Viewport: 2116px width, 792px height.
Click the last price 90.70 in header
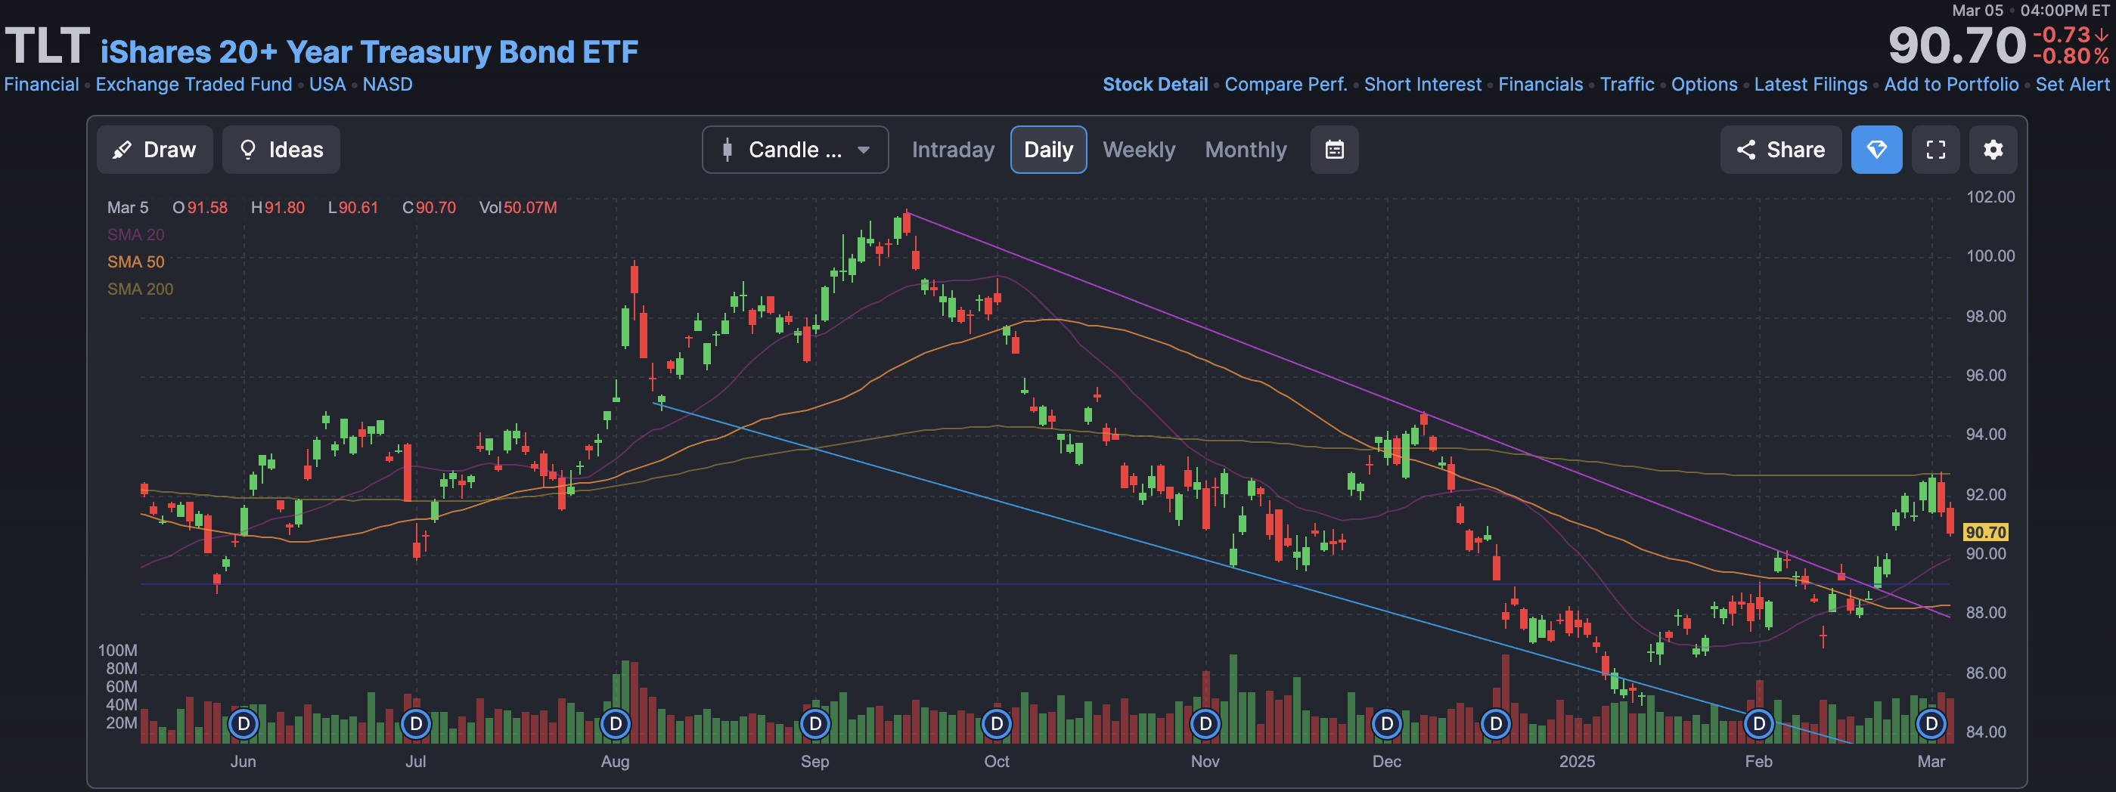pos(1956,45)
